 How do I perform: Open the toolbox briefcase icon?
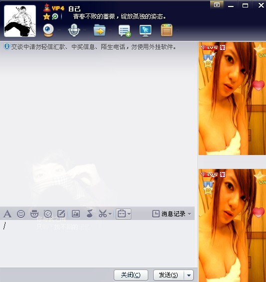122,214
